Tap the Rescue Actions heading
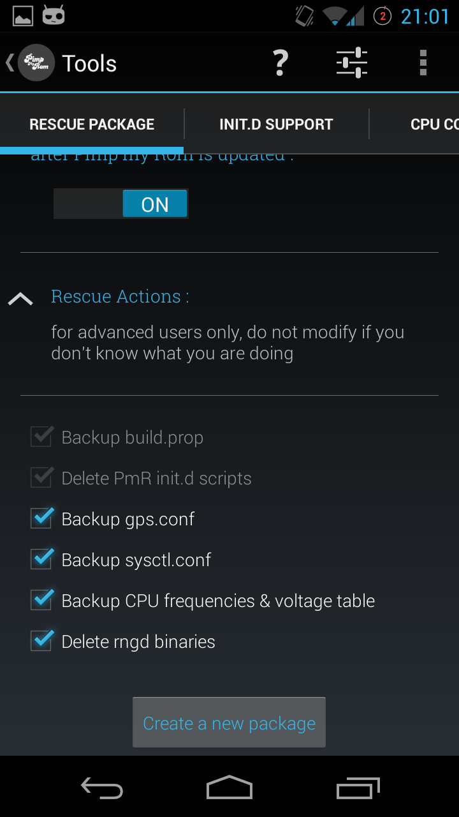 click(120, 296)
